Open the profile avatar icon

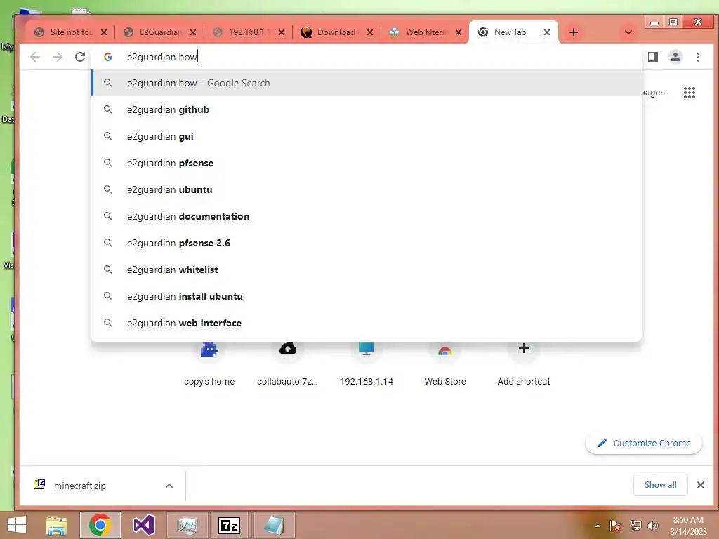click(x=675, y=57)
